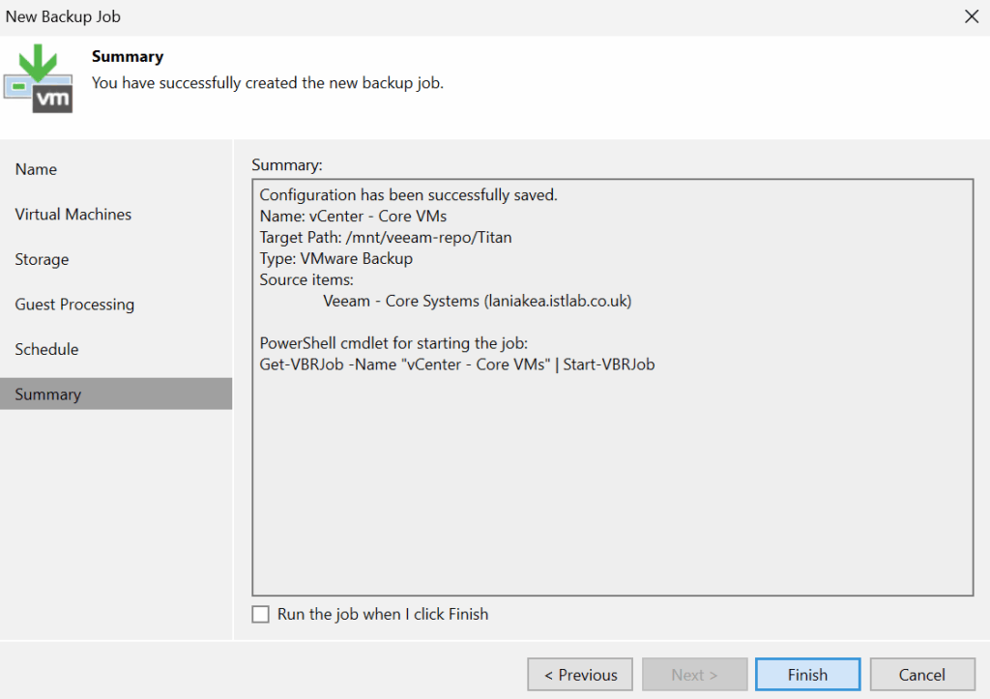This screenshot has width=990, height=699.
Task: Click the VM backup job icon
Action: 38,78
